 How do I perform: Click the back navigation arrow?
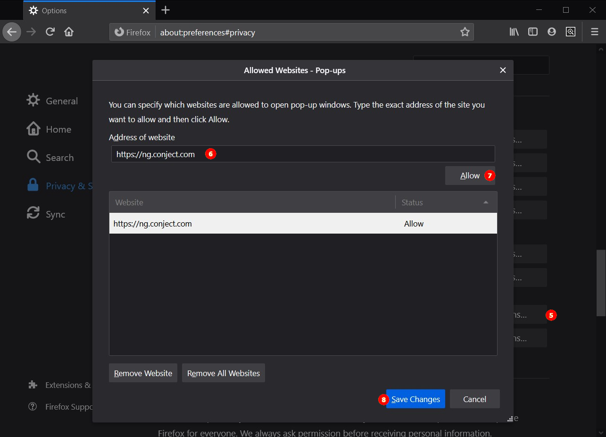click(x=12, y=32)
